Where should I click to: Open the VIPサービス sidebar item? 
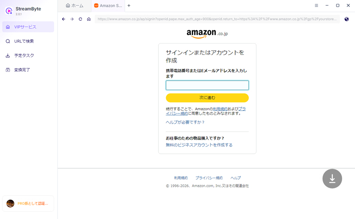[x=28, y=27]
